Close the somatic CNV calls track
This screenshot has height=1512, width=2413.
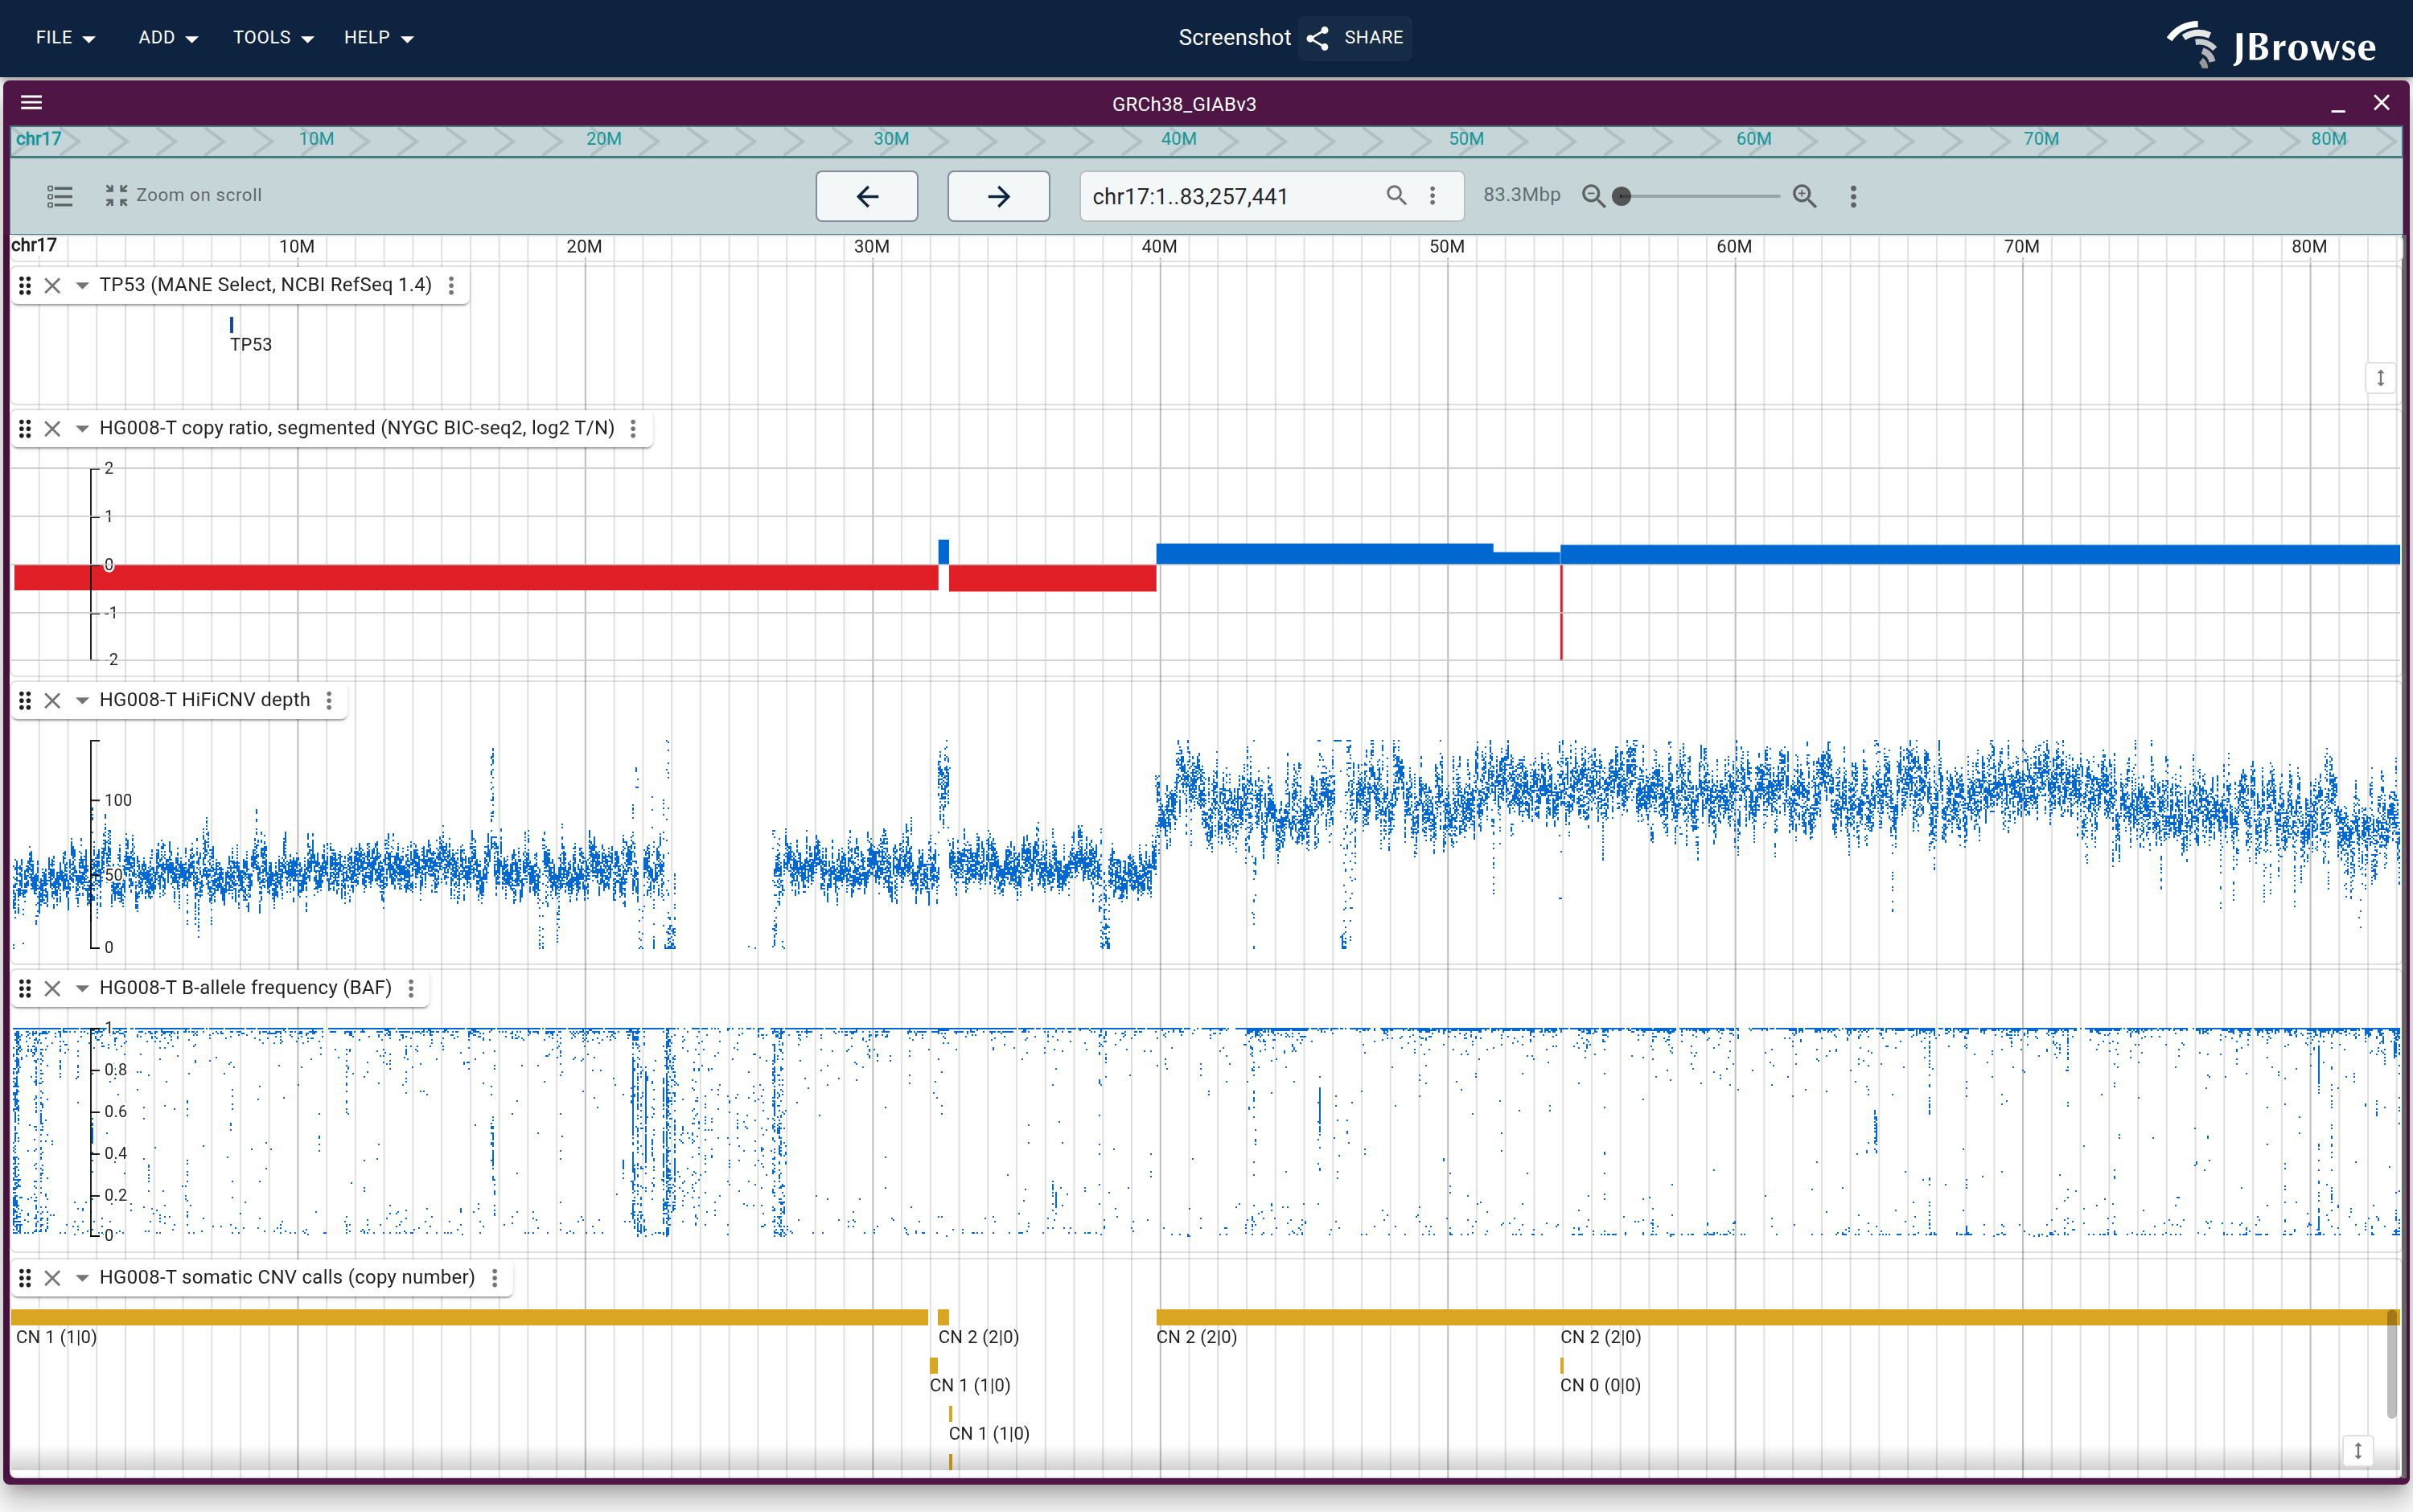(53, 1278)
